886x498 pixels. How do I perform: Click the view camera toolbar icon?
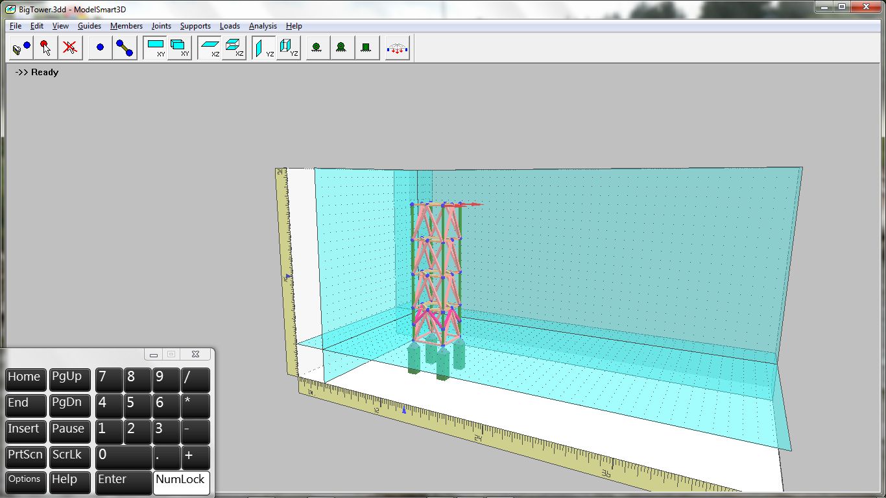(x=21, y=48)
